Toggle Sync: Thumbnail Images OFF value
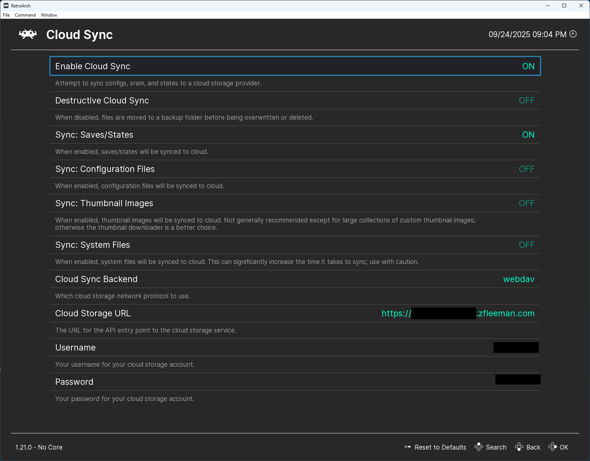This screenshot has width=590, height=461. pos(527,203)
